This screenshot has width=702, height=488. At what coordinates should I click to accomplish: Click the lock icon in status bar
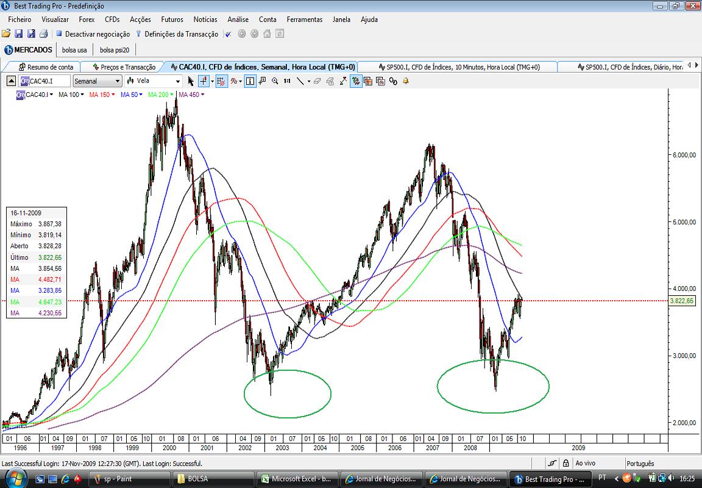pyautogui.click(x=566, y=464)
